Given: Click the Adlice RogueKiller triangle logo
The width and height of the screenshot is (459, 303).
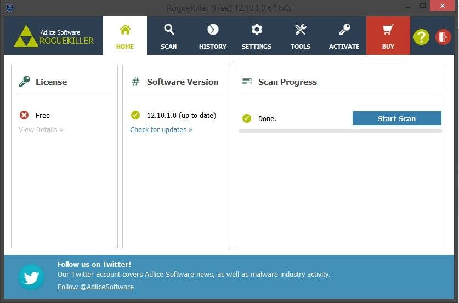Looking at the screenshot, I should (26, 36).
